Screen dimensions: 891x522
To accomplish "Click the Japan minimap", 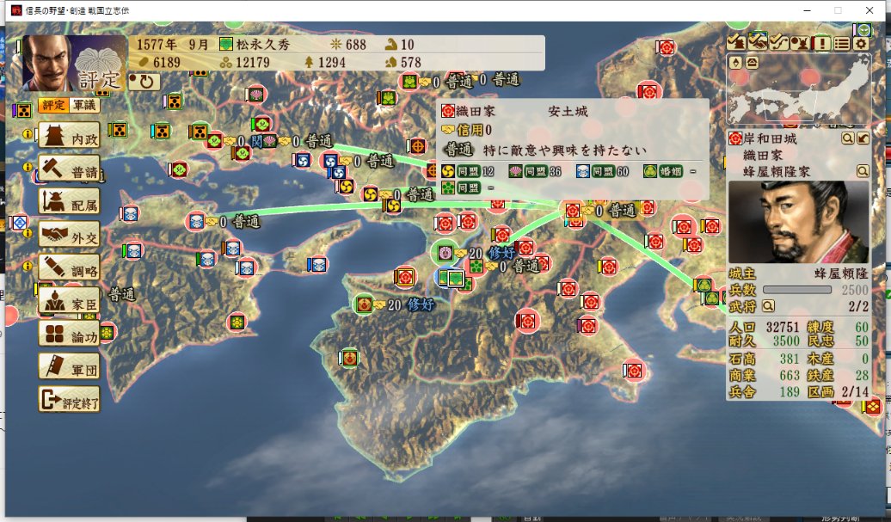I will pos(798,89).
